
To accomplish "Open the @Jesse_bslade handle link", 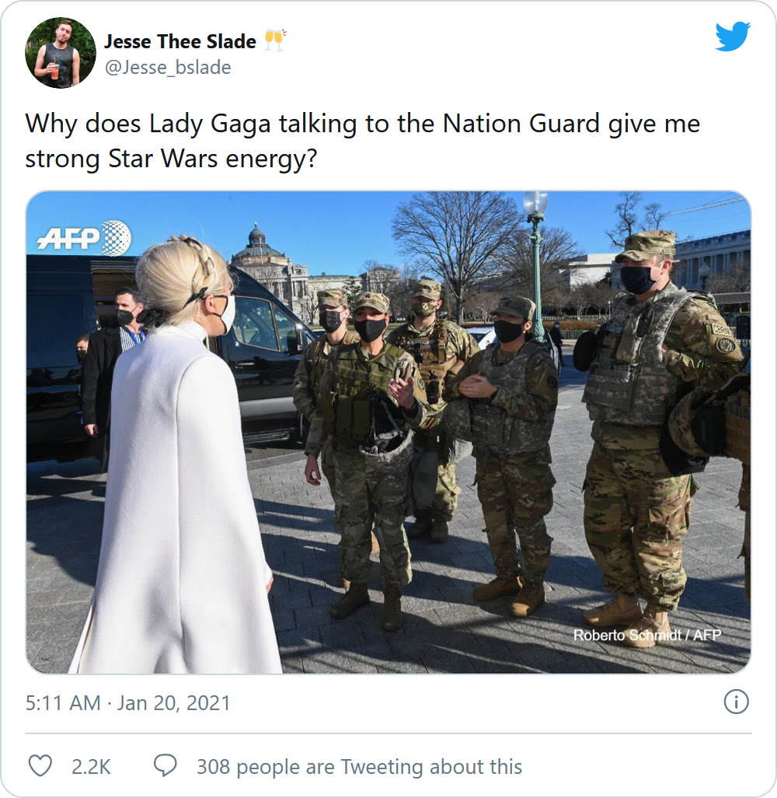I will point(168,67).
